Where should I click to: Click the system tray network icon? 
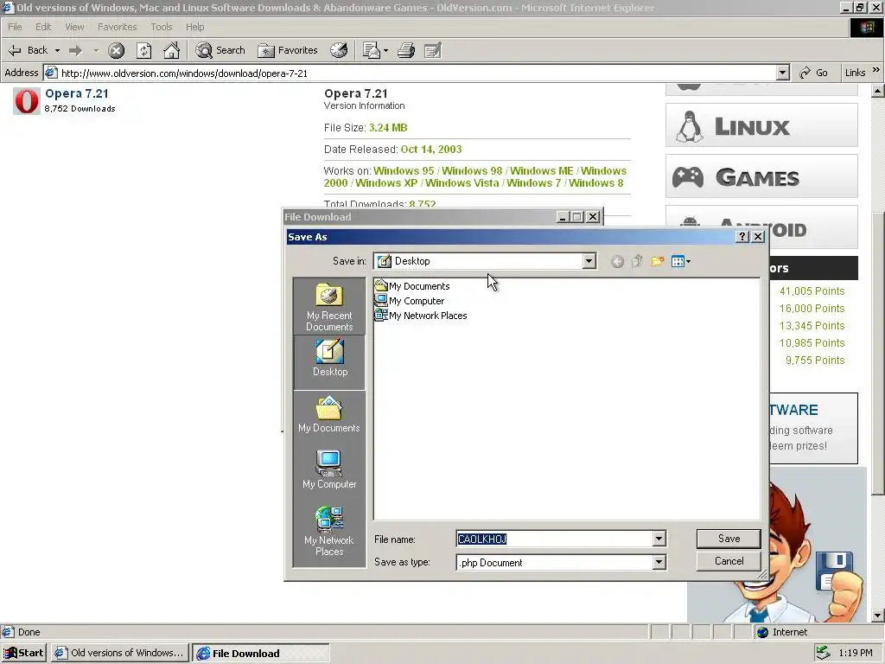coord(824,653)
